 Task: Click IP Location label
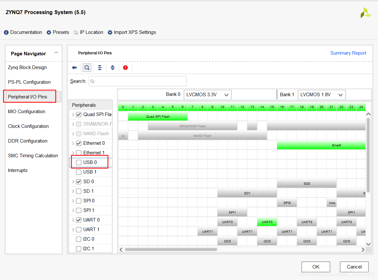[x=91, y=33]
